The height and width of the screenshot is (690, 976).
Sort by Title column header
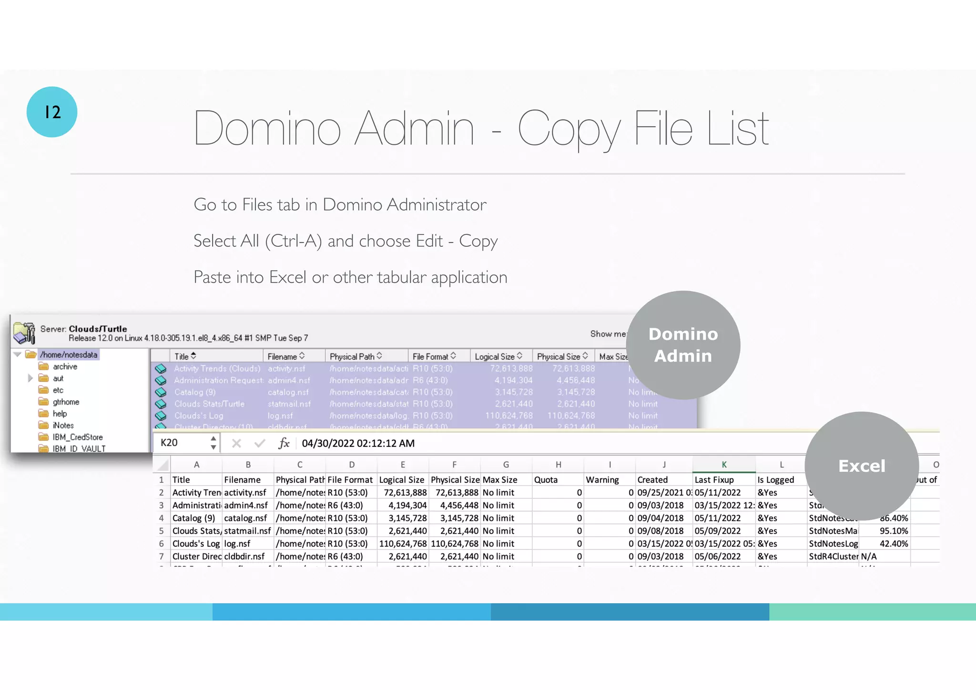(x=217, y=356)
